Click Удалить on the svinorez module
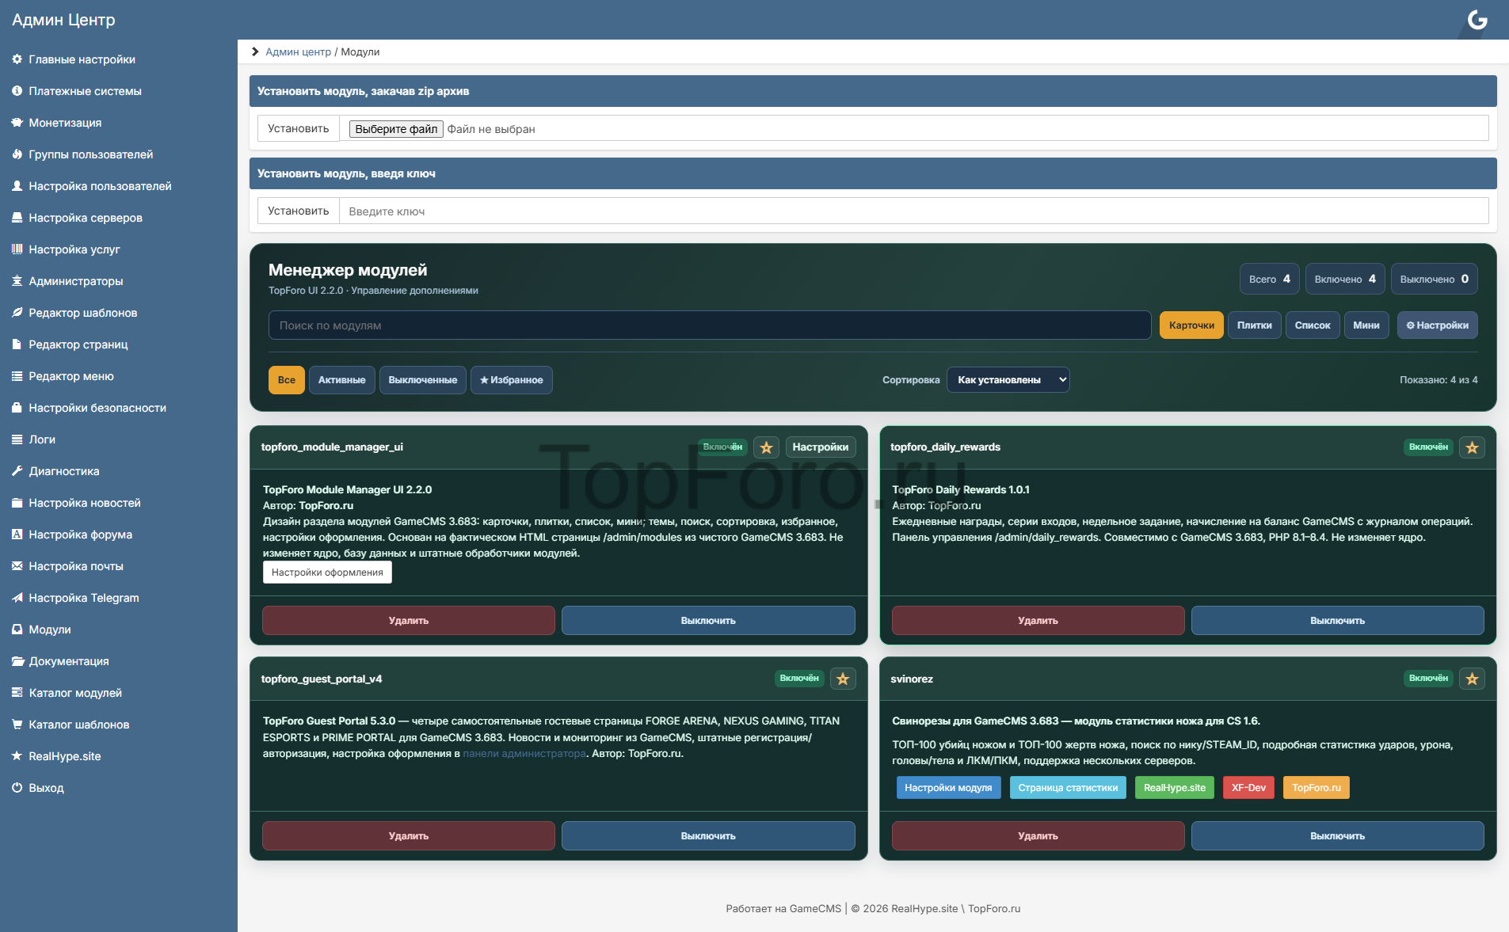1509x932 pixels. pyautogui.click(x=1038, y=836)
